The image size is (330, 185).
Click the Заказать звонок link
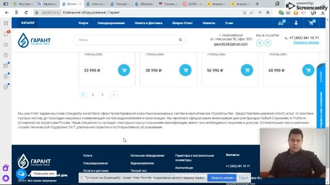click(306, 42)
